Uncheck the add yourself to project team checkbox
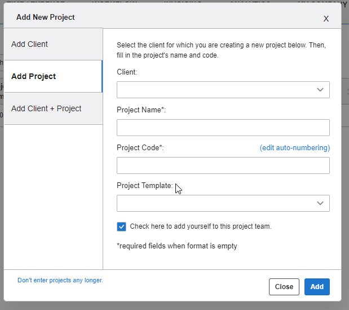This screenshot has width=349, height=310. point(121,226)
